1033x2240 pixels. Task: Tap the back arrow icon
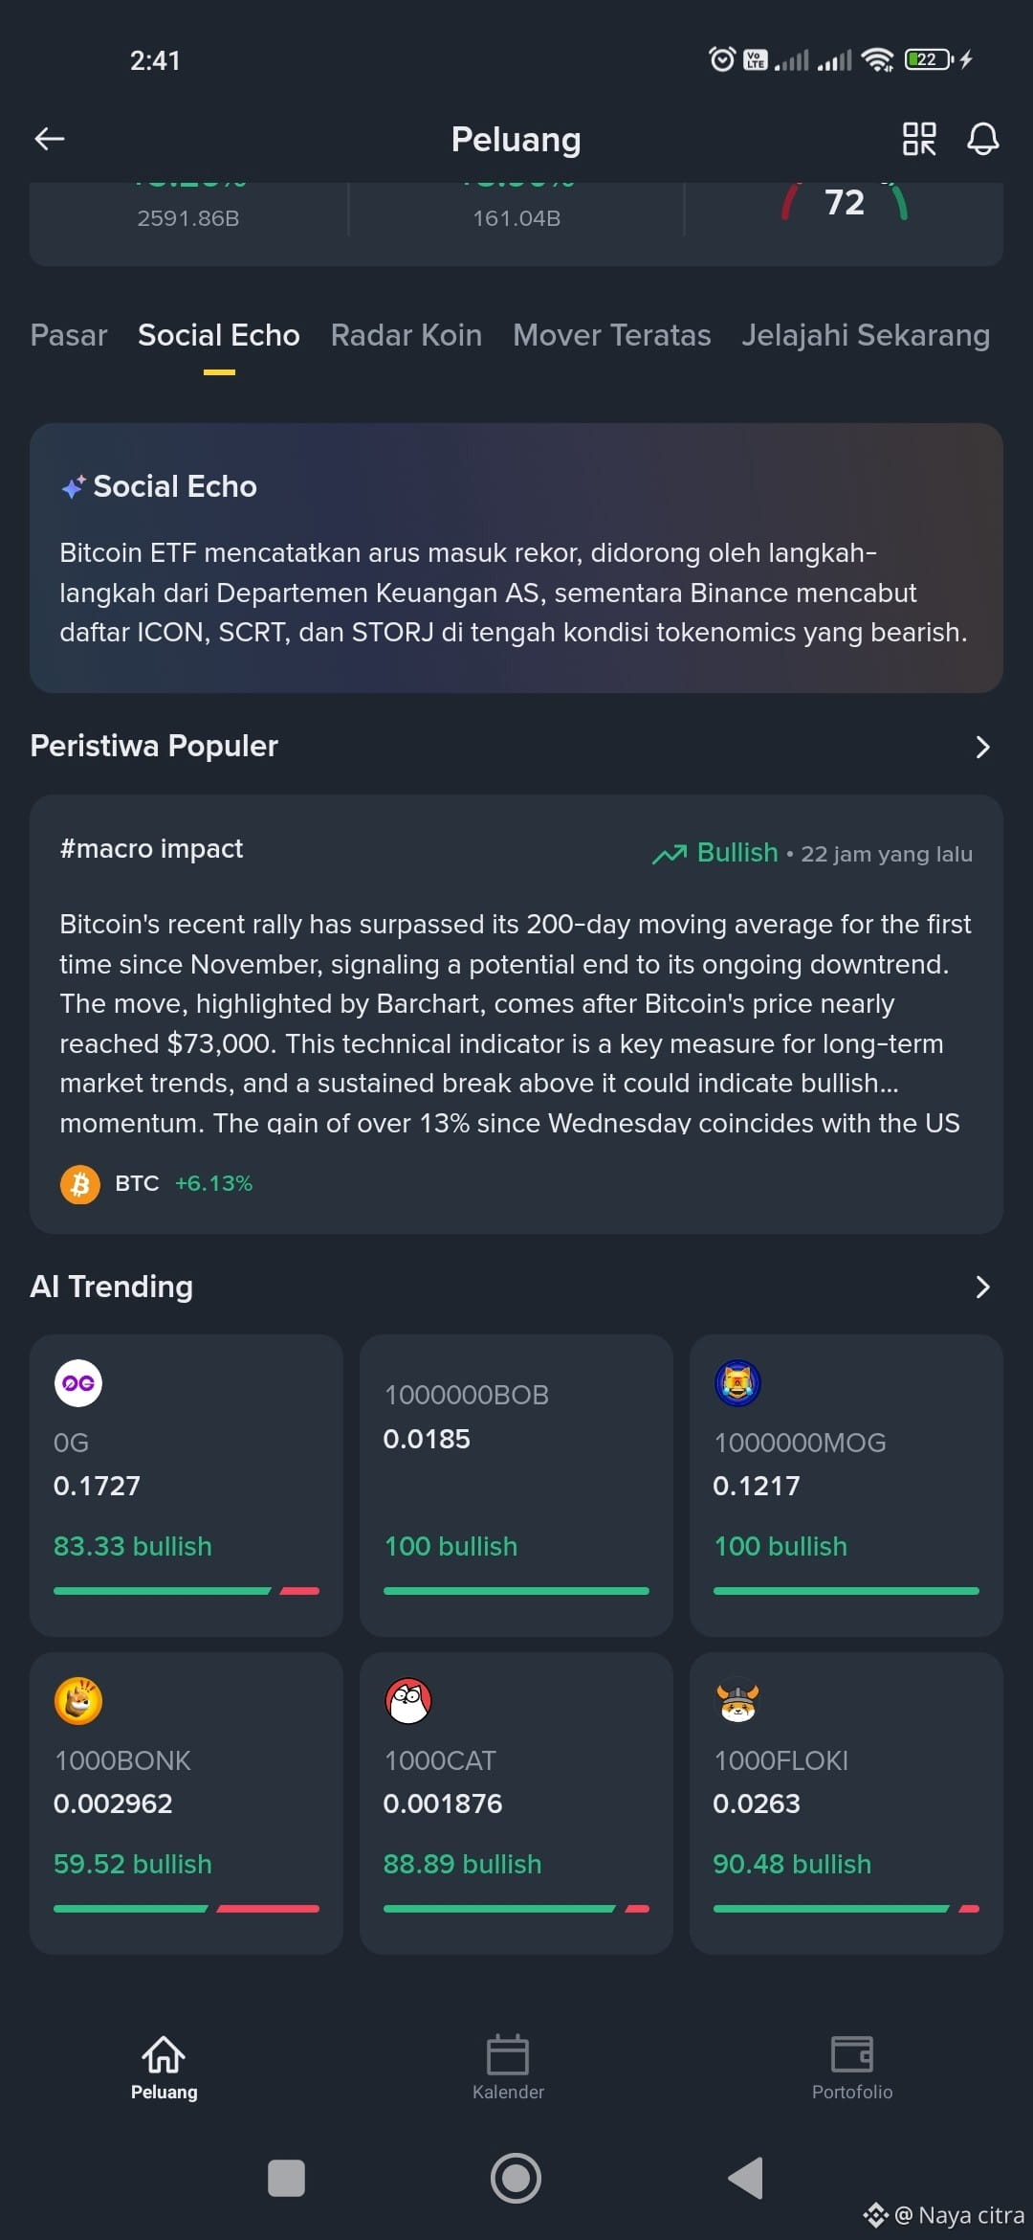[50, 139]
